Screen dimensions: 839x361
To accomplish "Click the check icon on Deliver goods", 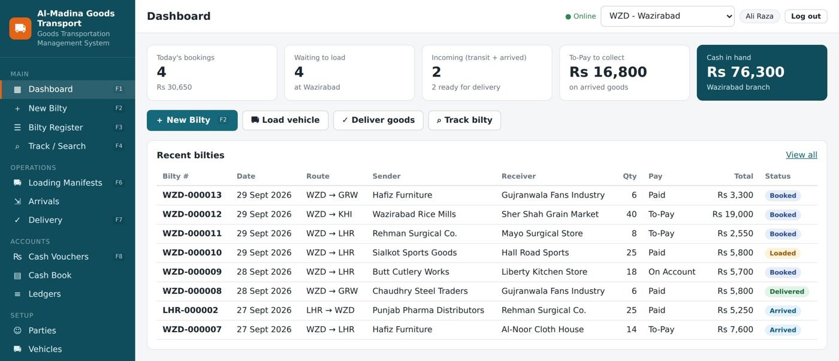I will [345, 120].
